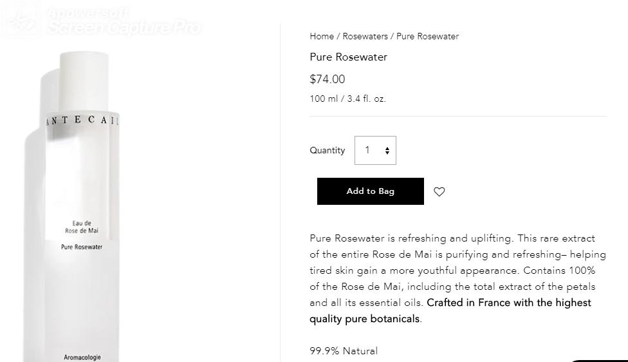This screenshot has width=628, height=362.
Task: Click the Eau de Rose de Mai bottle label
Action: click(x=82, y=227)
